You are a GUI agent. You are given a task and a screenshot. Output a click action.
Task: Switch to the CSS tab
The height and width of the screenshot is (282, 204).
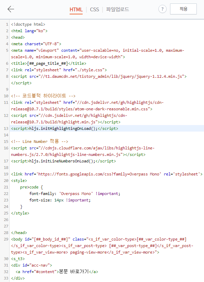point(94,10)
